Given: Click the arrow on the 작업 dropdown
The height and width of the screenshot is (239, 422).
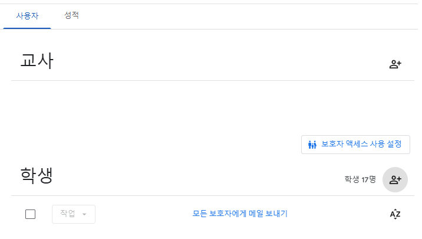Looking at the screenshot, I should [84, 214].
